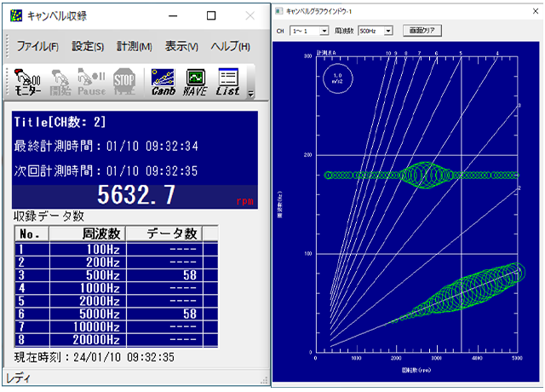Viewport: 545px width, 392px height.
Task: Select the 500Hz row
Action: (117, 275)
